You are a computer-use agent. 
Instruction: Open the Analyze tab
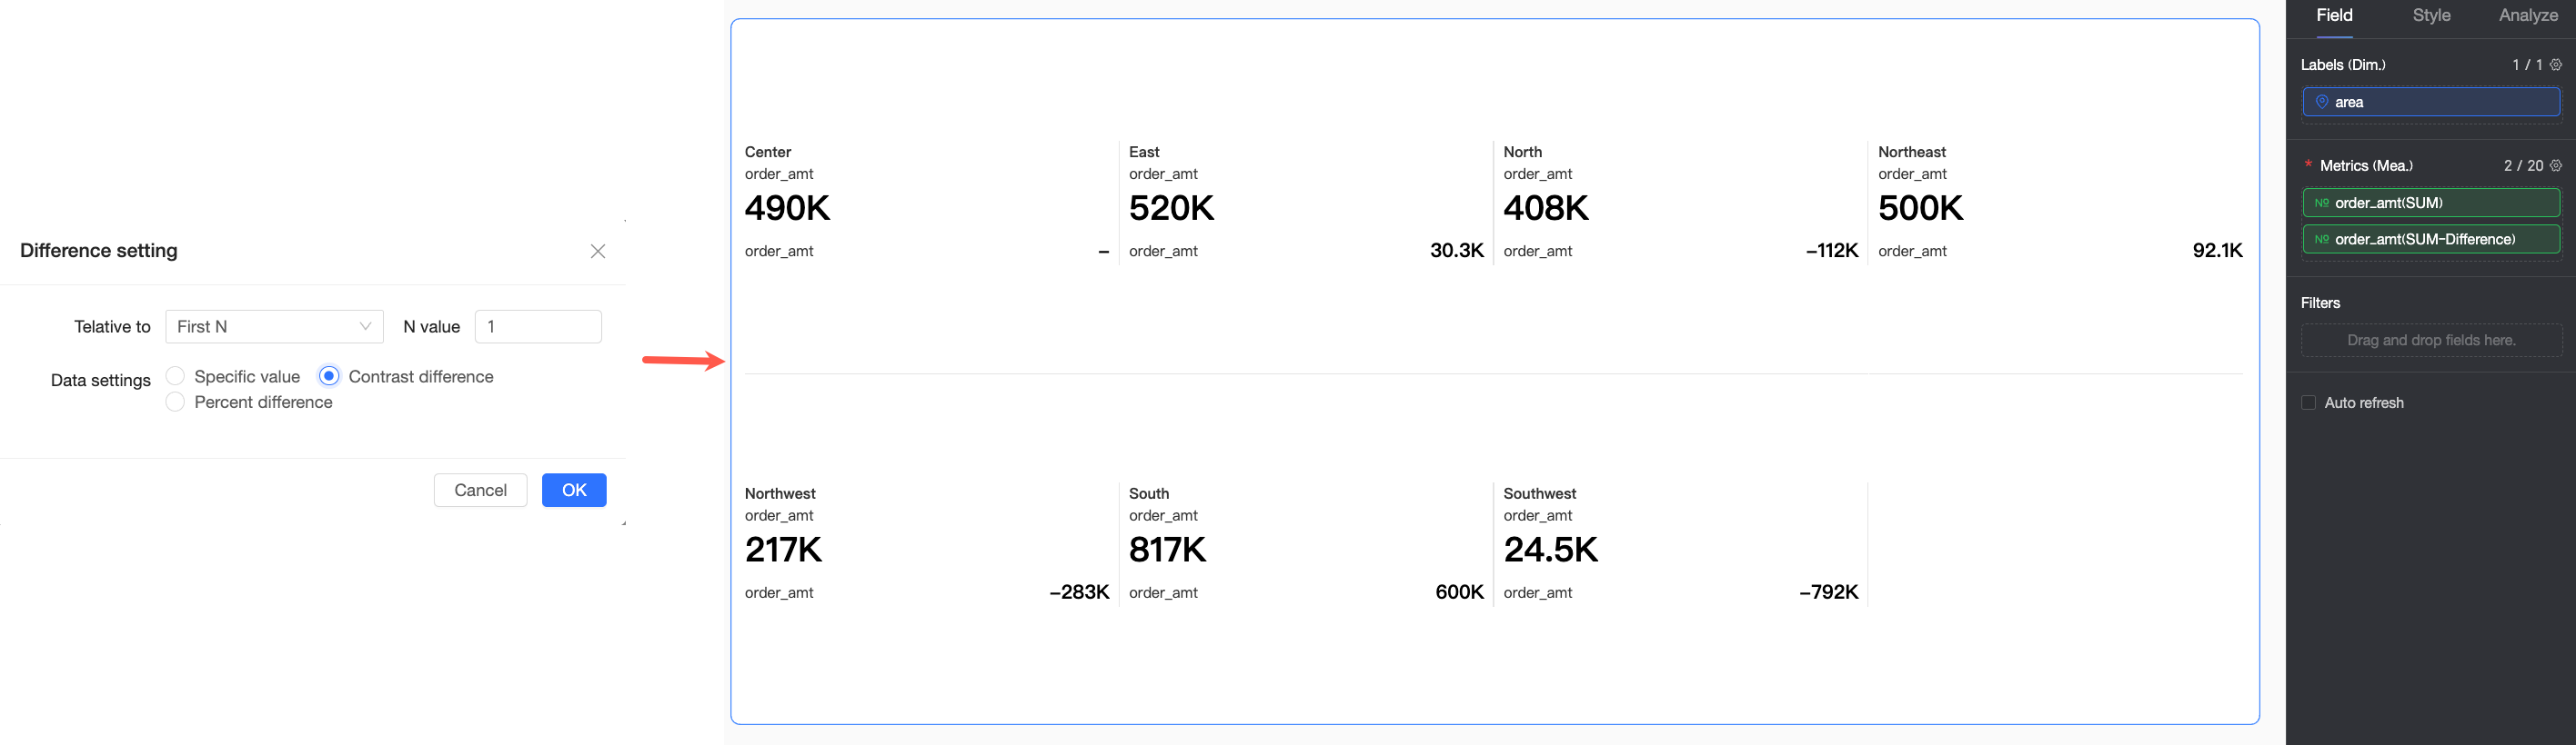[2527, 16]
